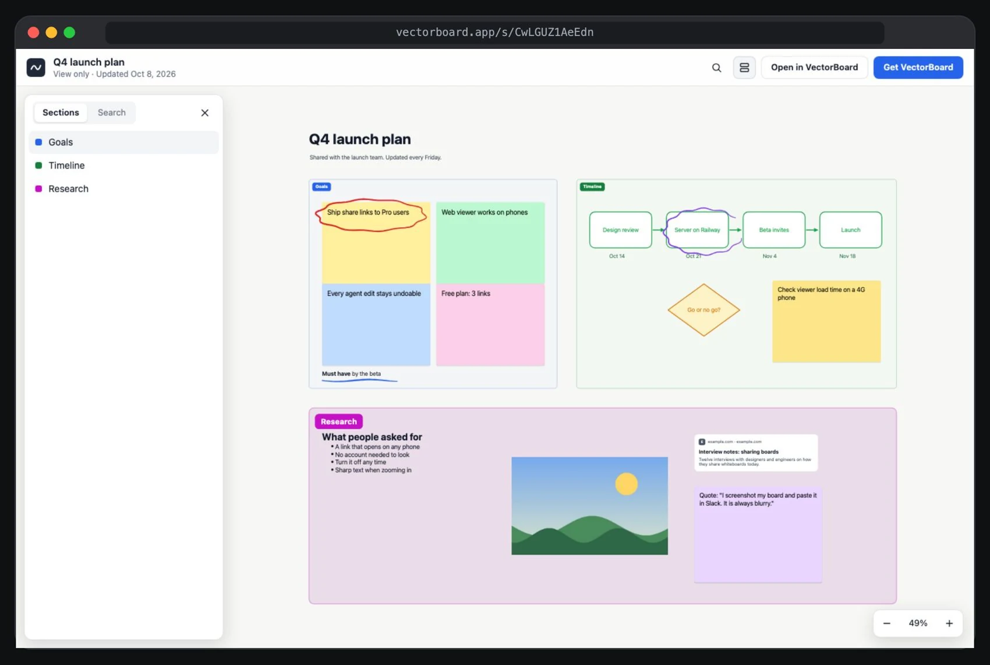Click the Server on Railway timeline box

[697, 230]
